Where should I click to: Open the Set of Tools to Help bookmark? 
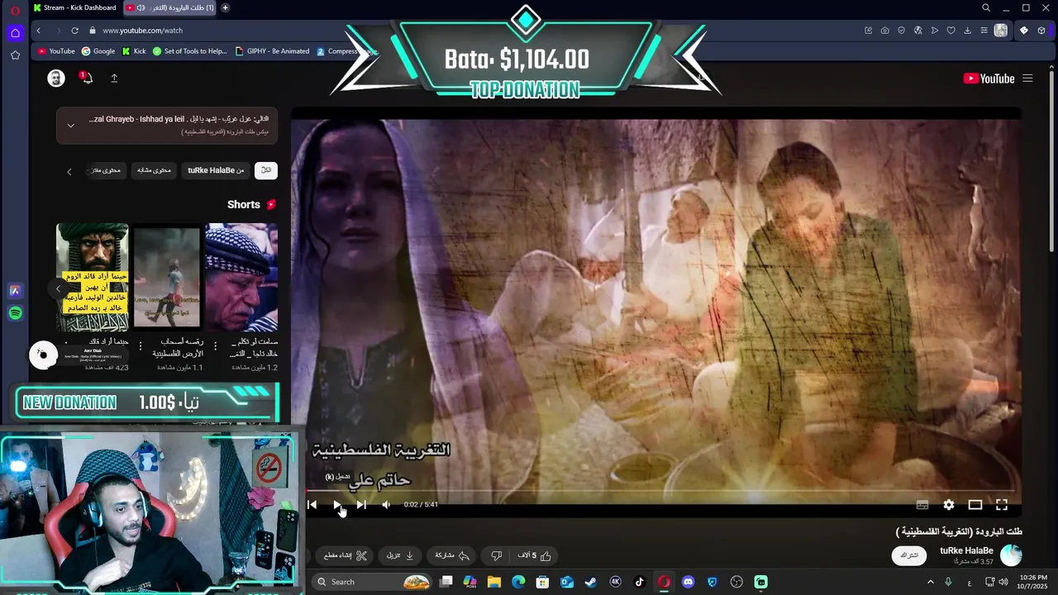[x=189, y=51]
